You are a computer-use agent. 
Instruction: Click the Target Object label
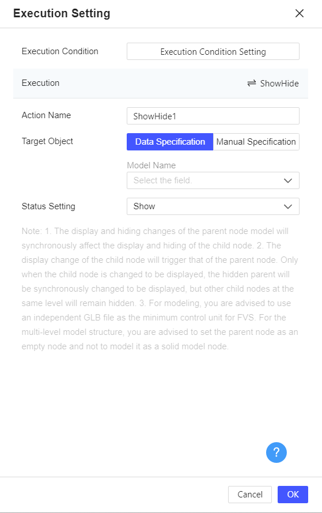click(47, 141)
